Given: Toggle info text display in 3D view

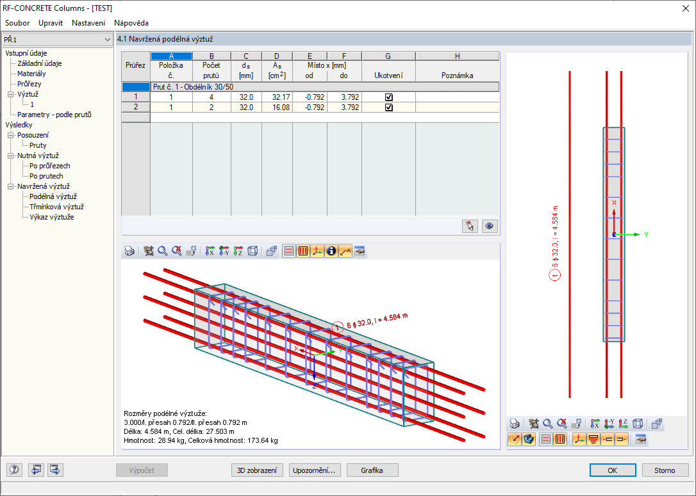Looking at the screenshot, I should point(331,252).
